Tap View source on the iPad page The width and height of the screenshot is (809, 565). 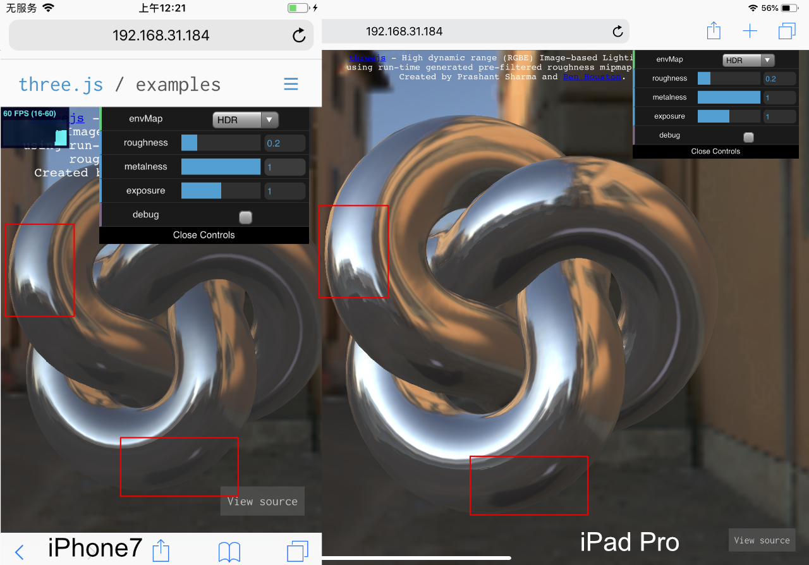coord(762,539)
